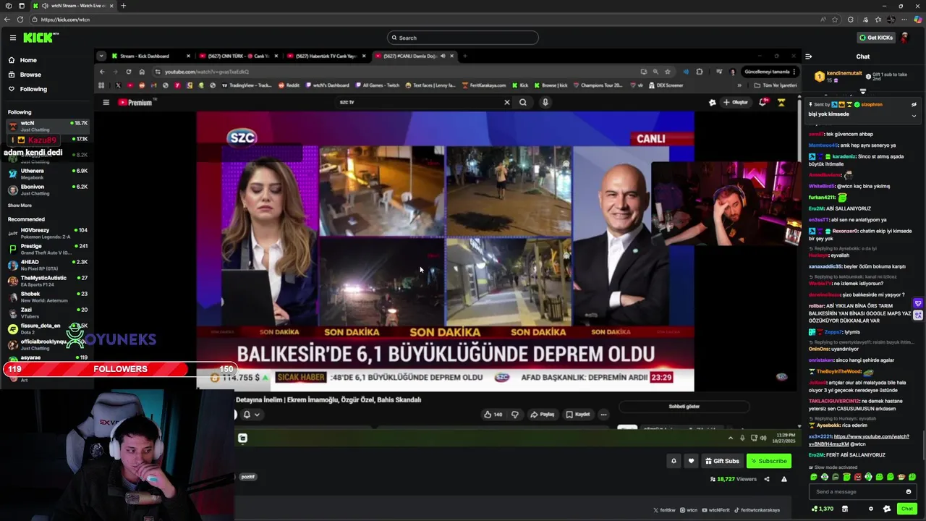Clear YouTube search box with X
This screenshot has height=521, width=926.
tap(506, 102)
